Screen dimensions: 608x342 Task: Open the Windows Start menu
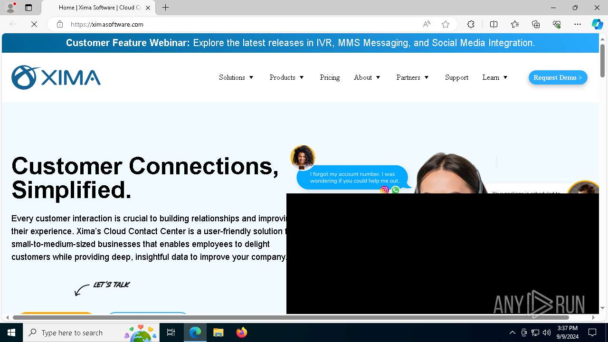click(x=11, y=332)
